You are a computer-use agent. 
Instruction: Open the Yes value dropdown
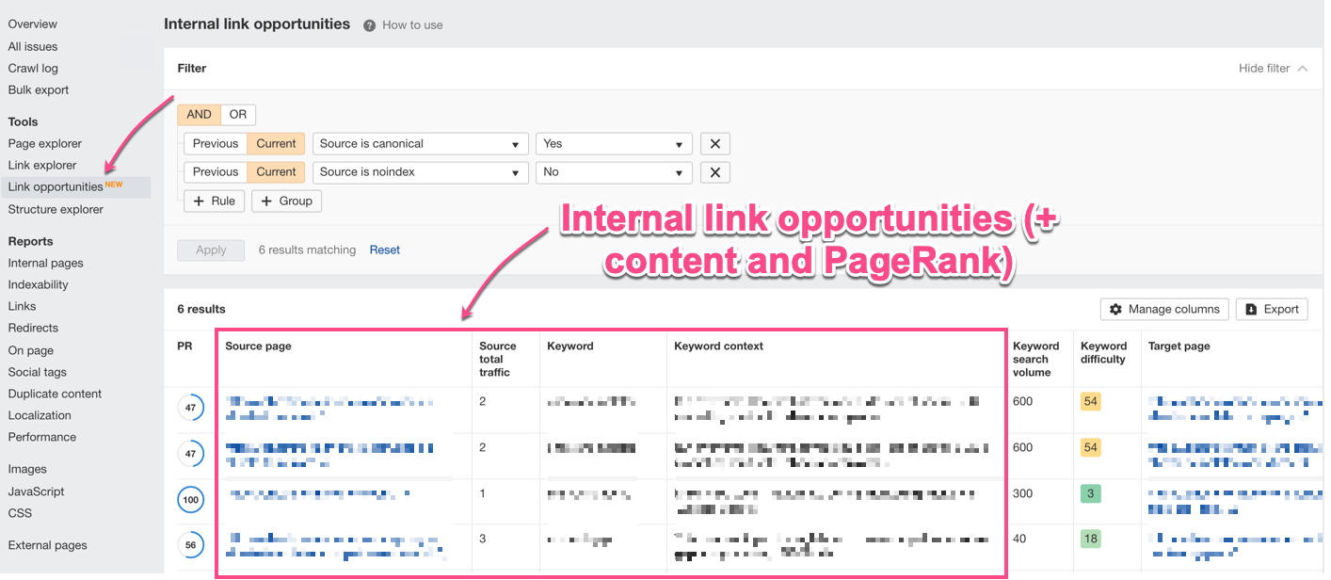pyautogui.click(x=614, y=144)
